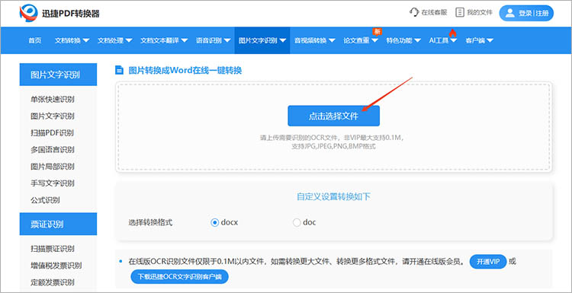This screenshot has width=572, height=293.
Task: Select 图片局部识别 in the sidebar
Action: [53, 167]
